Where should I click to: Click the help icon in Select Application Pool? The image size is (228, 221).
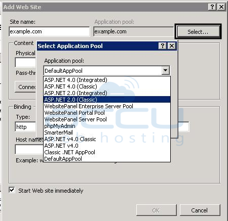point(163,46)
